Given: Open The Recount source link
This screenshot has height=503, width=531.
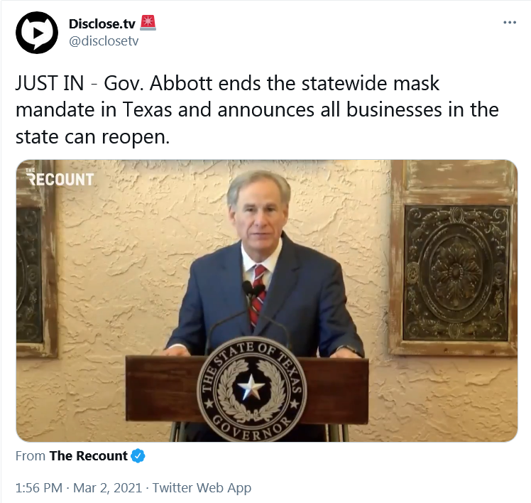Looking at the screenshot, I should (89, 456).
